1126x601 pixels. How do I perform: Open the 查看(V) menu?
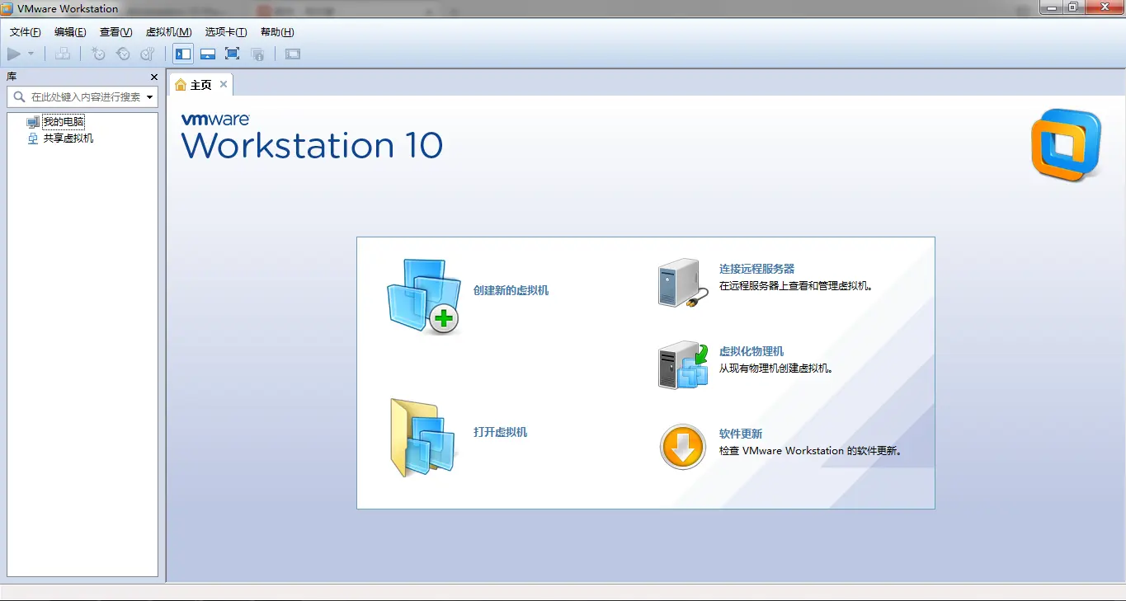pyautogui.click(x=115, y=32)
